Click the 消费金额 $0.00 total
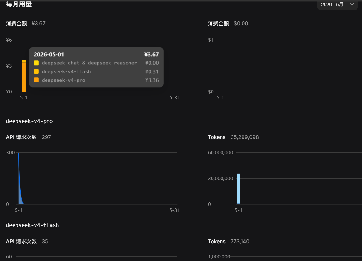This screenshot has width=362, height=261. (228, 23)
